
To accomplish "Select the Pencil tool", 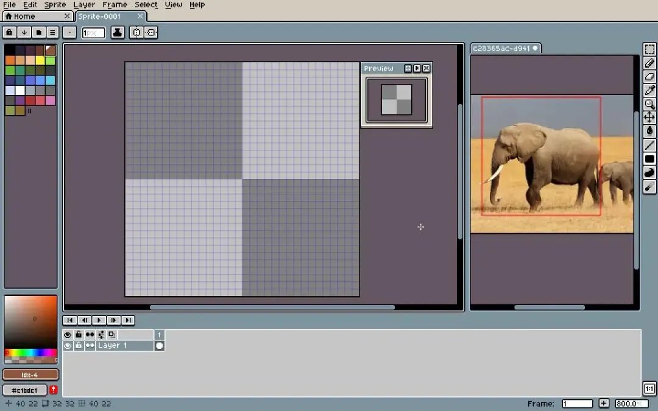I will coord(649,63).
